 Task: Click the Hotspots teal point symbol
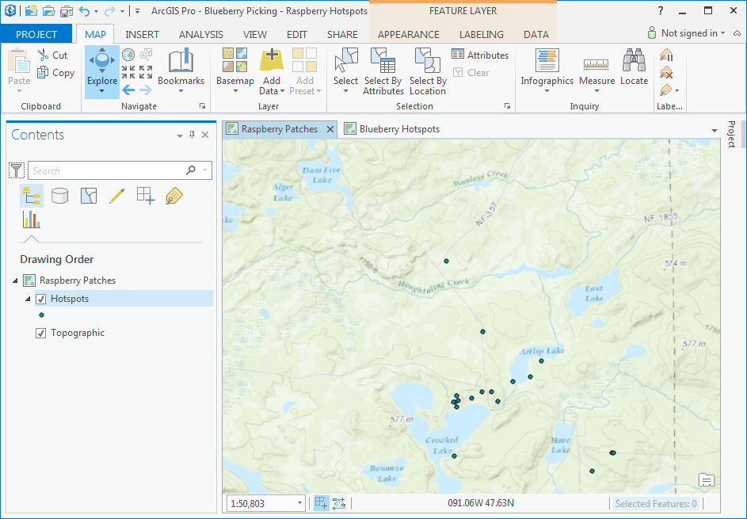[41, 315]
